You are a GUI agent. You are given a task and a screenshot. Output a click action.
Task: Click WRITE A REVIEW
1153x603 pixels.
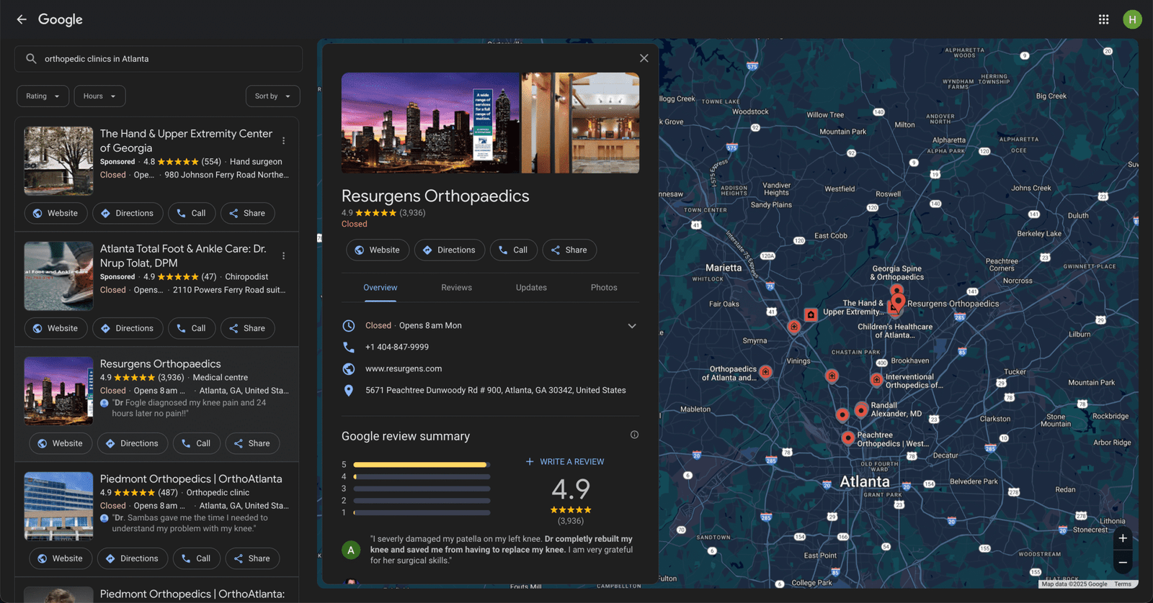565,462
